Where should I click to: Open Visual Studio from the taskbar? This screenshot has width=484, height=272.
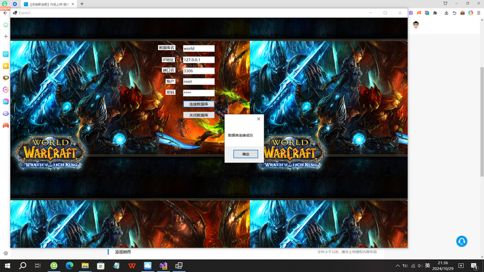[x=163, y=265]
